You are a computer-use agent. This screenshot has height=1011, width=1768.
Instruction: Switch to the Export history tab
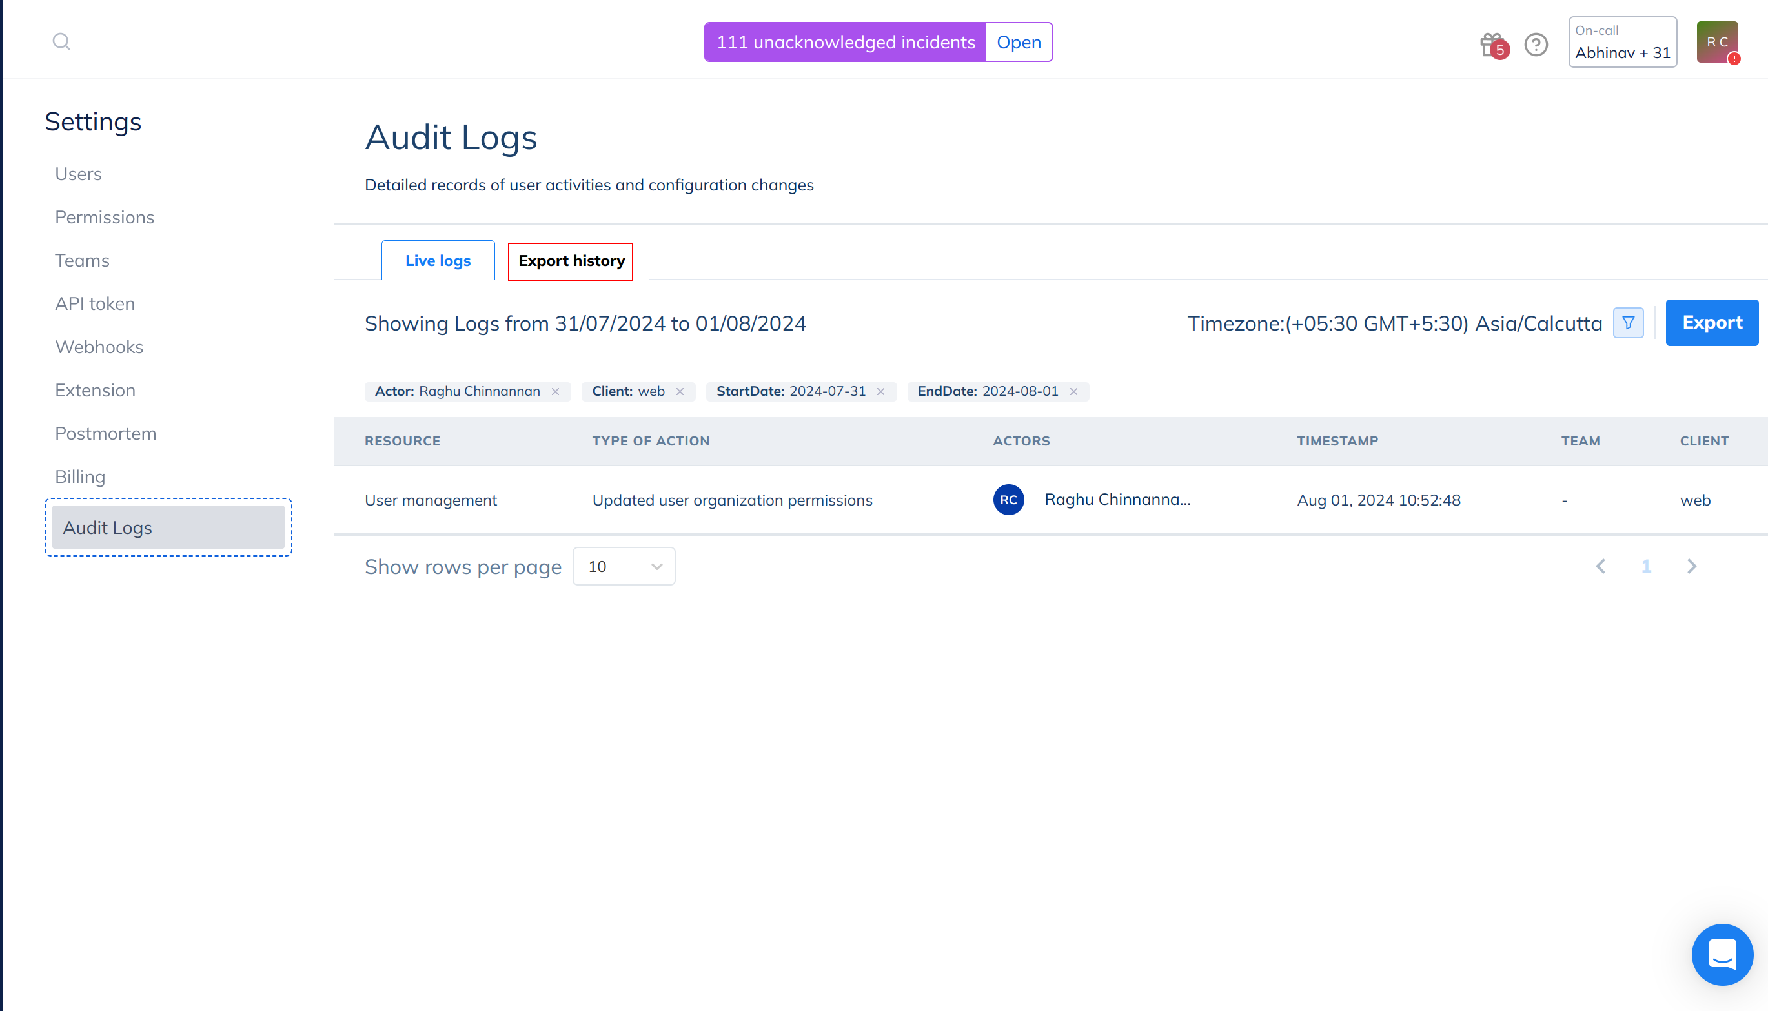(571, 261)
